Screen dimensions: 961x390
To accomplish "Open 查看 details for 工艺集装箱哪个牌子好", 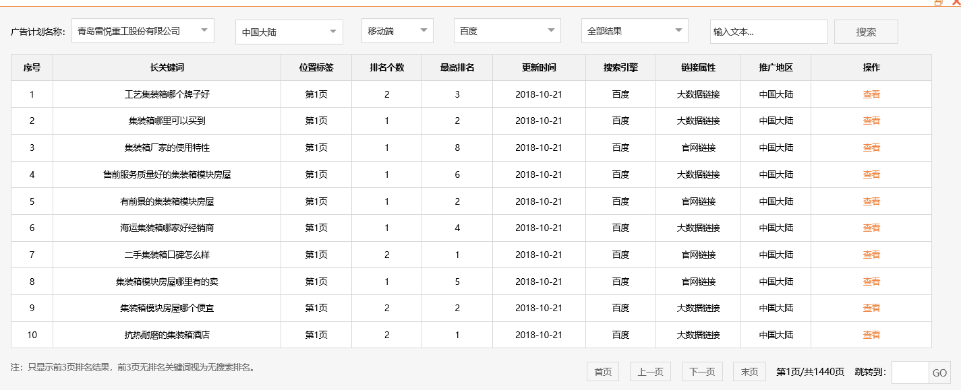I will click(871, 94).
